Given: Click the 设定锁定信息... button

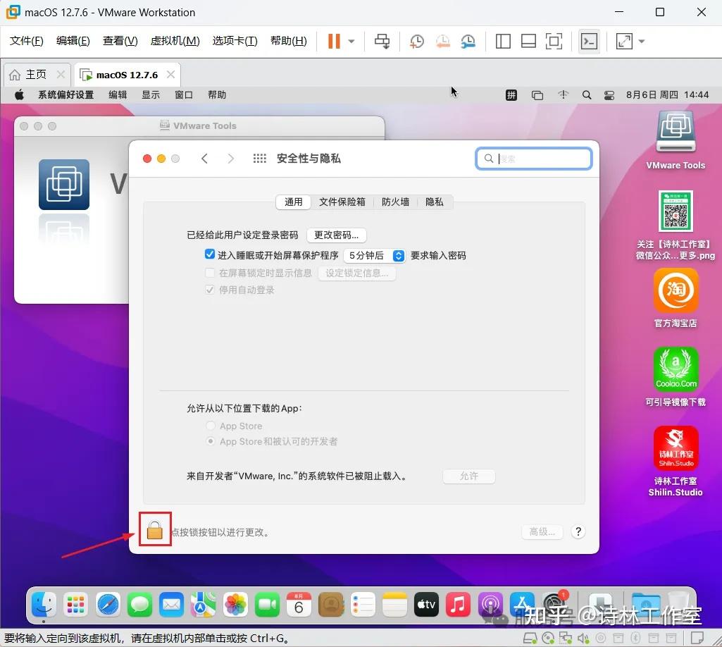Looking at the screenshot, I should [x=356, y=273].
